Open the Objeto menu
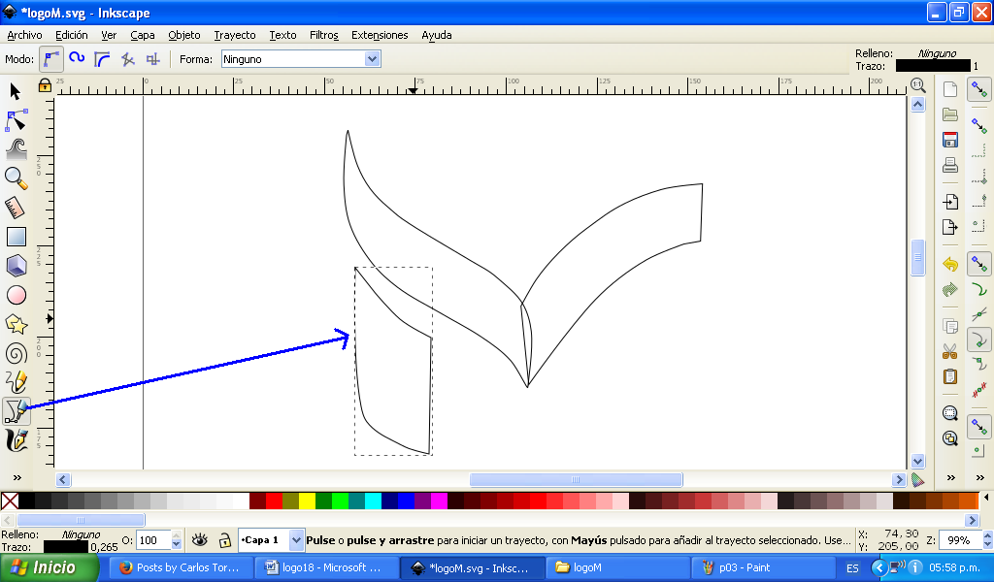Screen dimensions: 994x582 [x=183, y=35]
